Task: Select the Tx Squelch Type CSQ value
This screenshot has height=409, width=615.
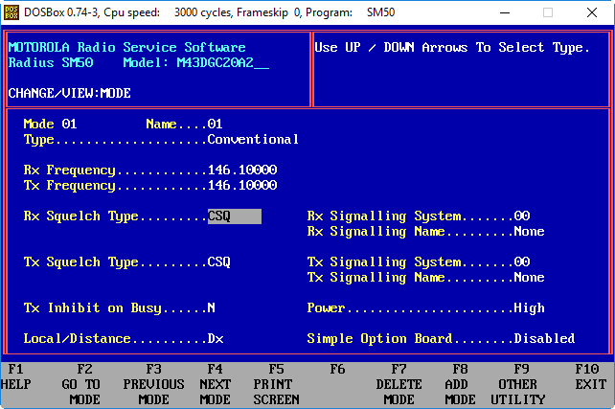Action: click(218, 262)
